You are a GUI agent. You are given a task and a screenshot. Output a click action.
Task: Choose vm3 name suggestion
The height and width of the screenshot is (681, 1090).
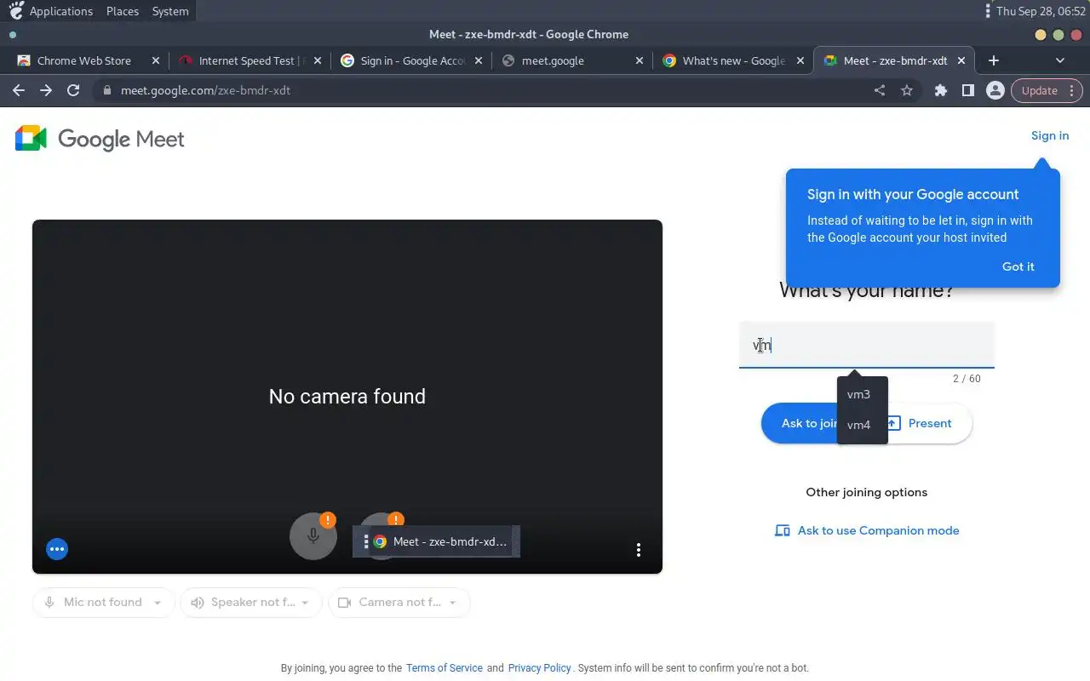coord(862,394)
